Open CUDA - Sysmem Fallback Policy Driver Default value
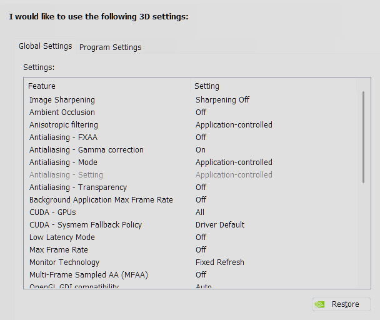The height and width of the screenshot is (320, 380). tap(220, 225)
